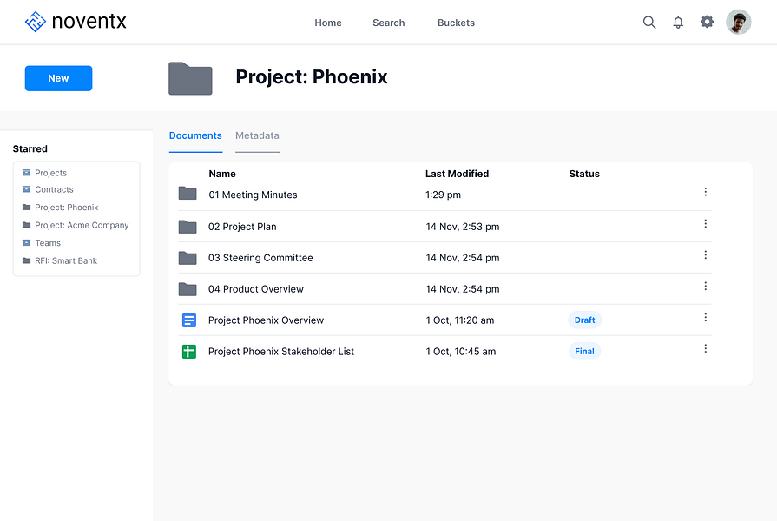Open notifications bell icon
This screenshot has height=521, width=777.
click(678, 23)
